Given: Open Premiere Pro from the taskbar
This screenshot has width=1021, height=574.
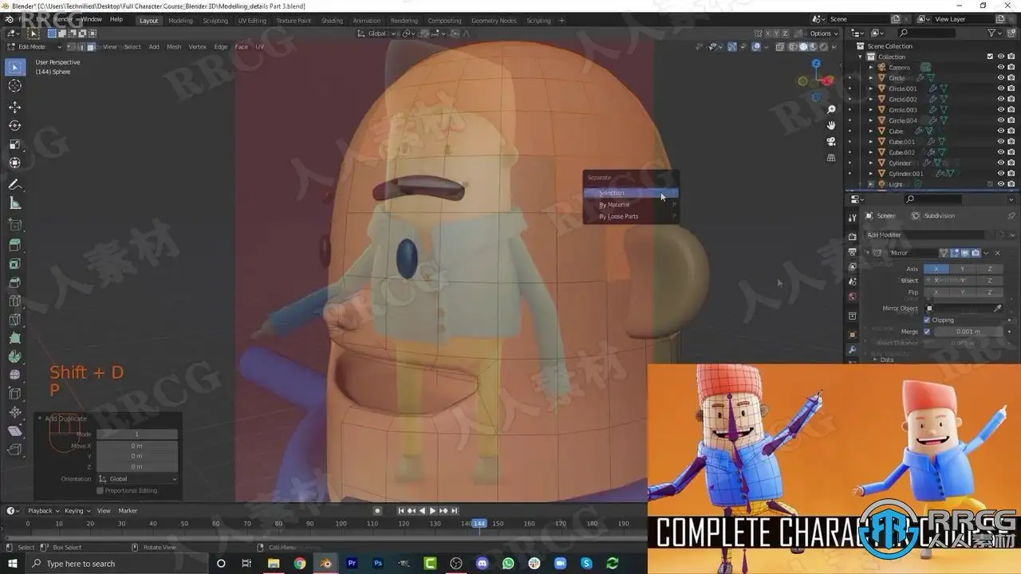Looking at the screenshot, I should point(352,564).
